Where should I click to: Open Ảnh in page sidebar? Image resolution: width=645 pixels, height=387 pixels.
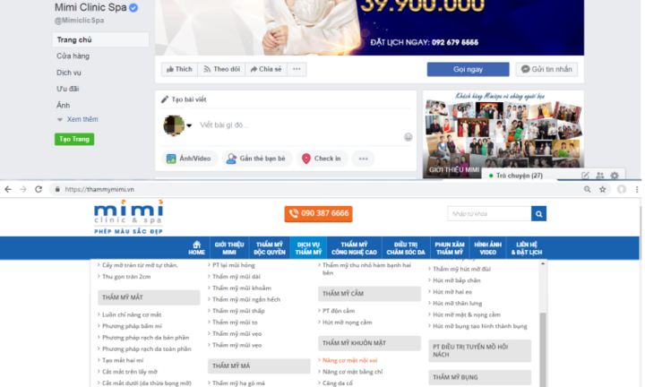[x=63, y=106]
